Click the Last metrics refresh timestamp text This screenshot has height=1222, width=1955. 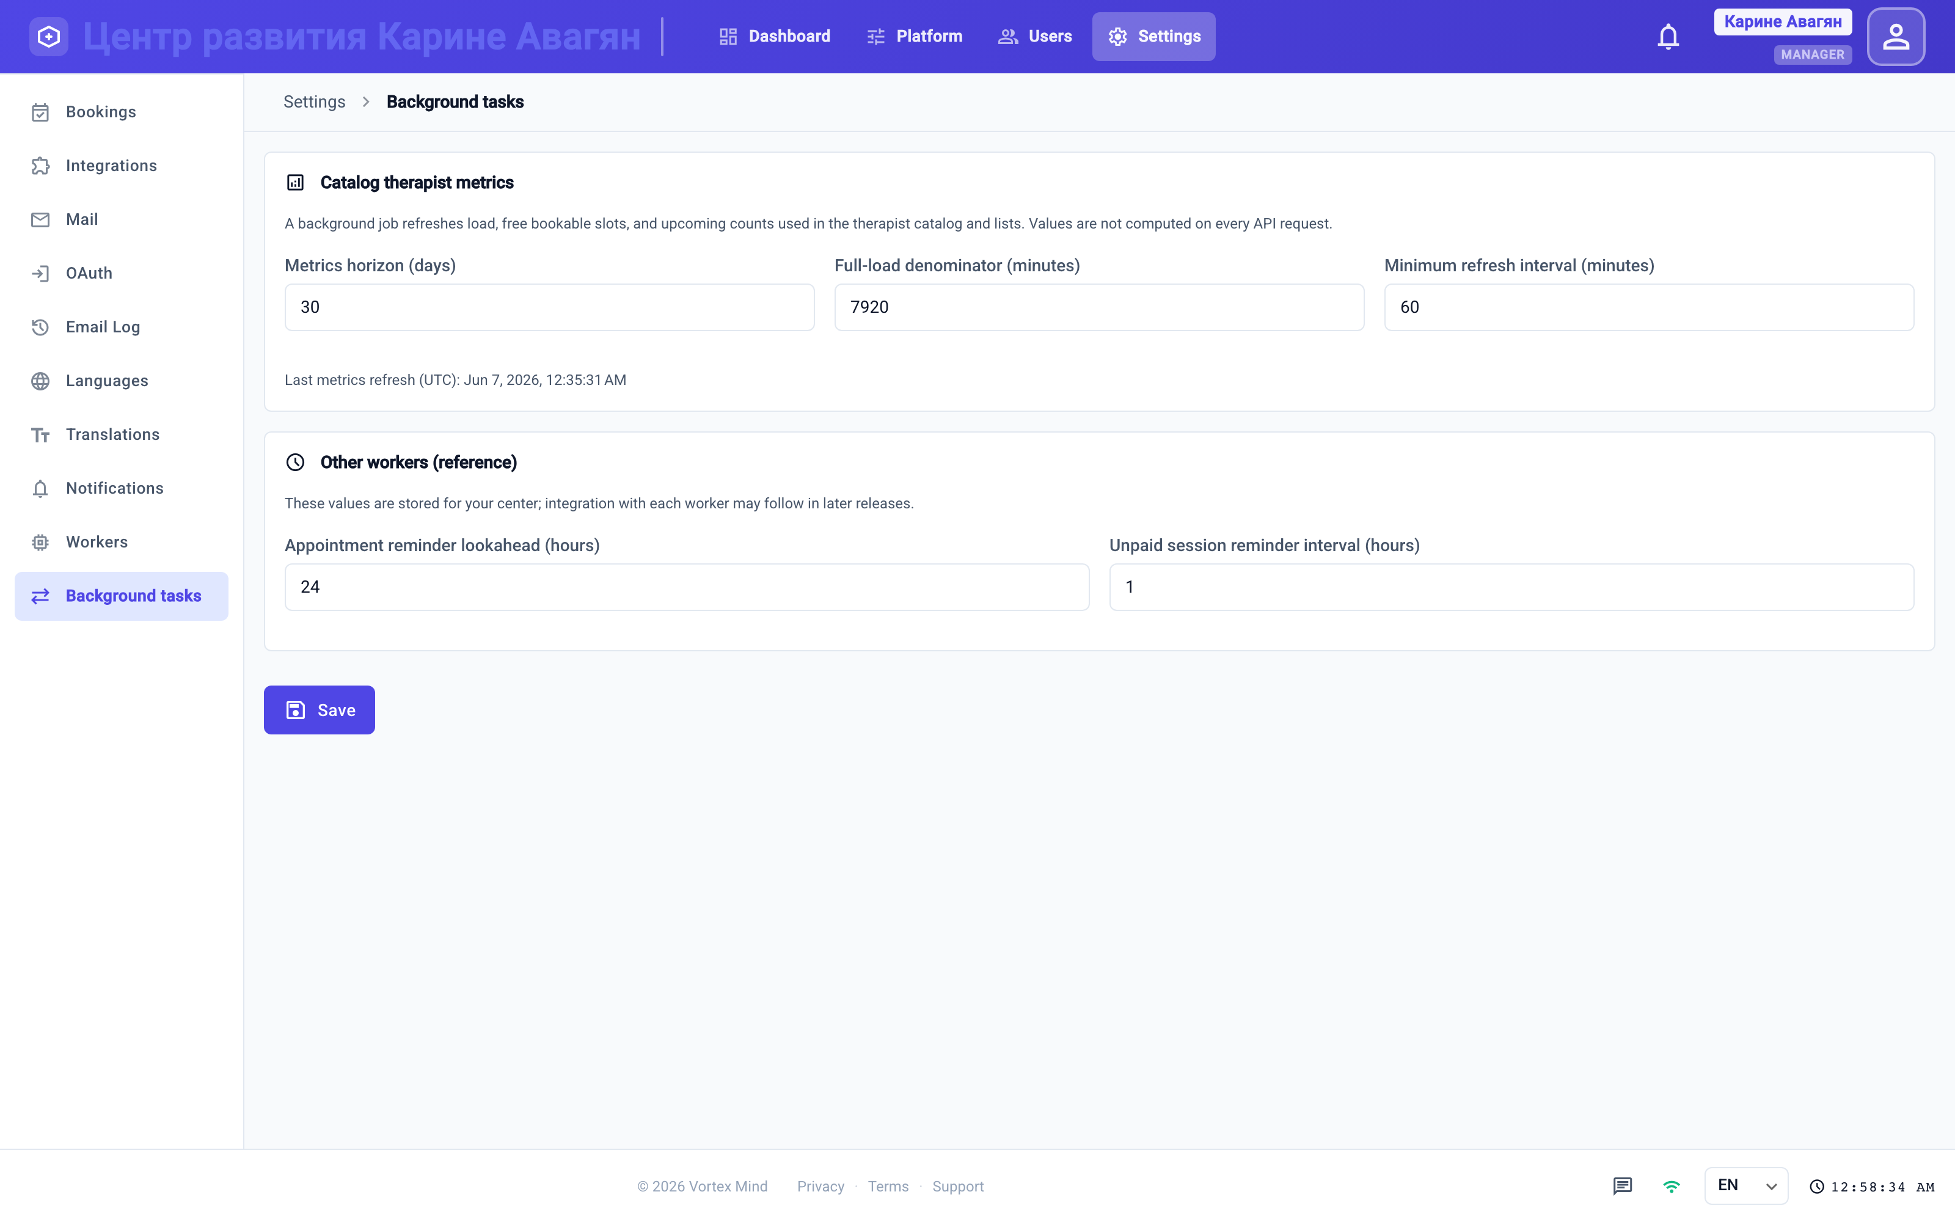[x=455, y=380]
